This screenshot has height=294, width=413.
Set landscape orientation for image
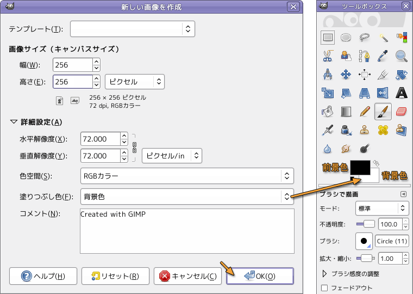click(75, 101)
